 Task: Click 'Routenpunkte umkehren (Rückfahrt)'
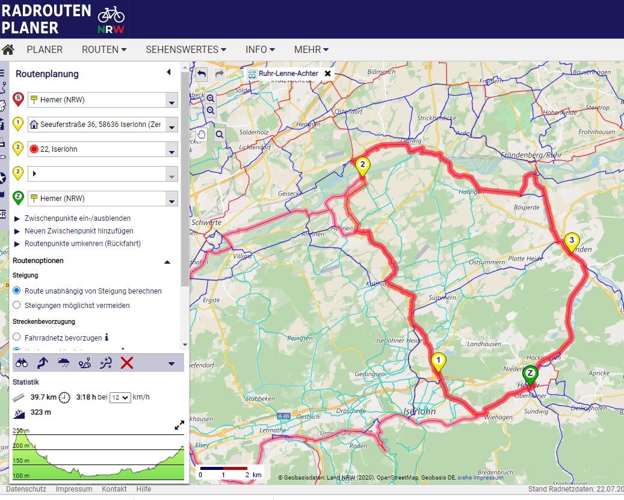[x=83, y=244]
